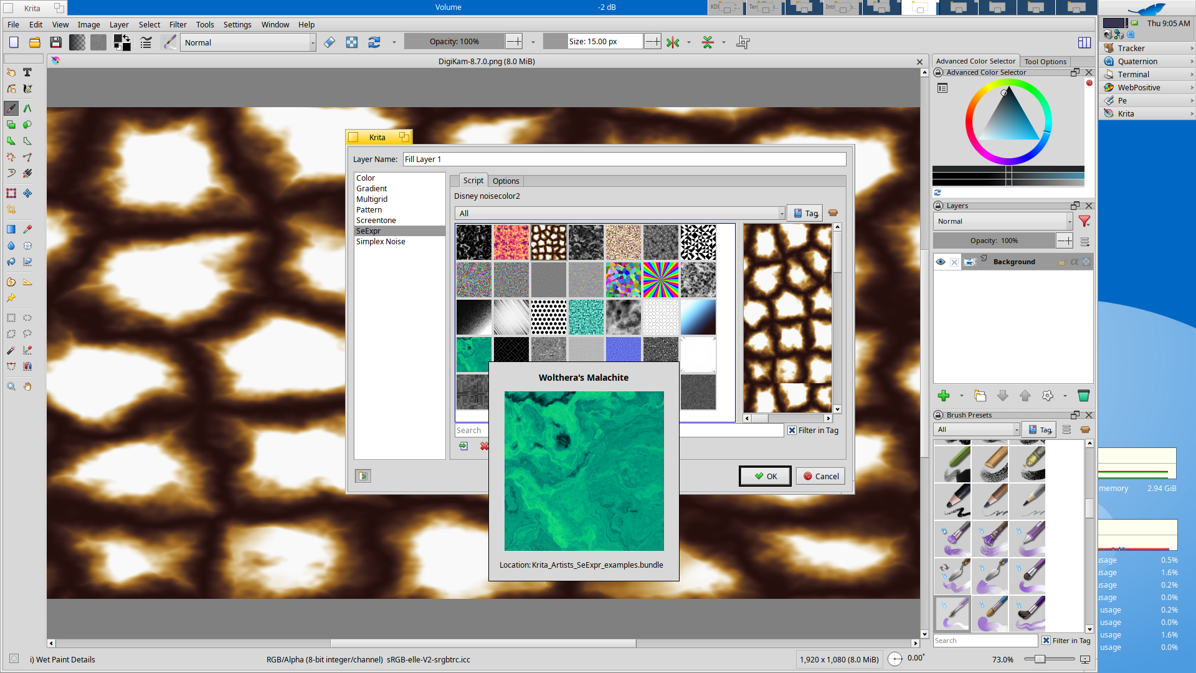Screen dimensions: 1196x673
Task: Select the Ellipse shape tool
Action: pyautogui.click(x=27, y=125)
